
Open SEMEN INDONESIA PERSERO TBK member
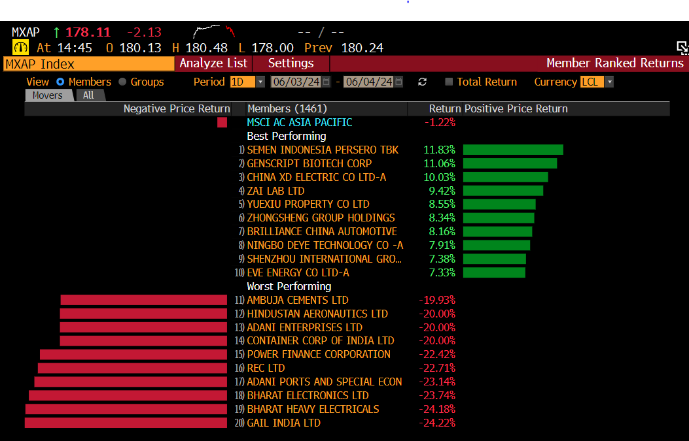pos(323,150)
